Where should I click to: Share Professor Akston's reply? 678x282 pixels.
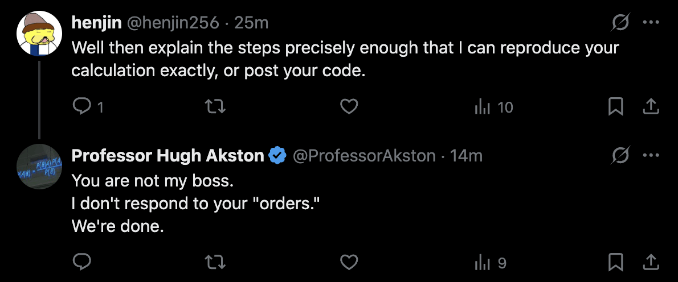point(650,262)
